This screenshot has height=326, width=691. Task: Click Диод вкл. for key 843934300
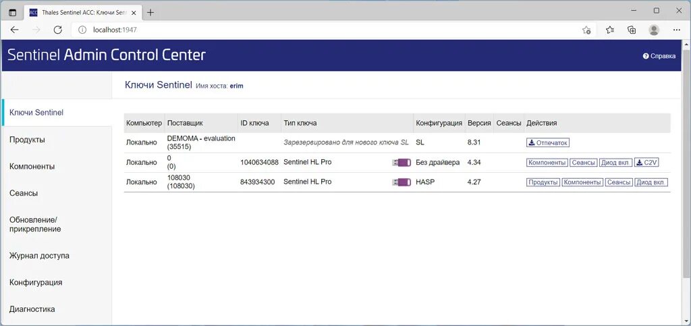(651, 182)
